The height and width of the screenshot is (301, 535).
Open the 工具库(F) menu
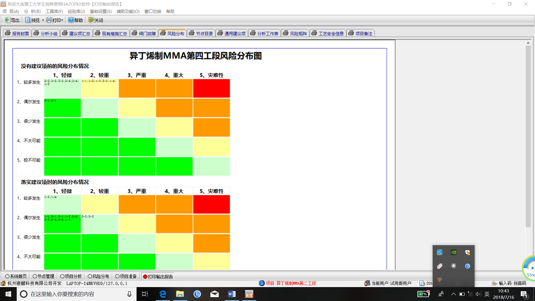click(54, 11)
